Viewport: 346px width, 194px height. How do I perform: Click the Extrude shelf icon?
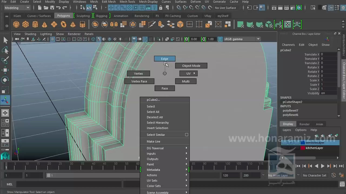[161, 25]
